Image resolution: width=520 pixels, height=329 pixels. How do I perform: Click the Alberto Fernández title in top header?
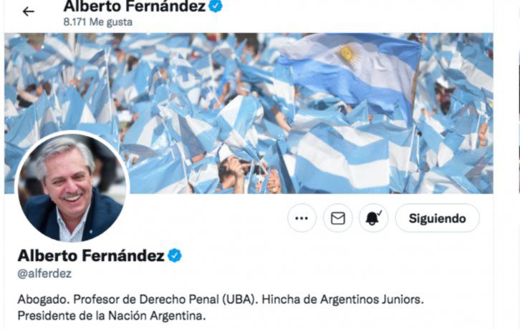pyautogui.click(x=135, y=6)
